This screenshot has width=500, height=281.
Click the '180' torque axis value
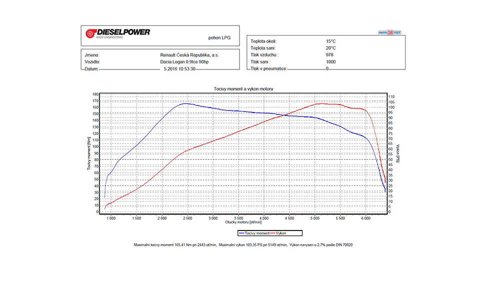[x=95, y=94]
